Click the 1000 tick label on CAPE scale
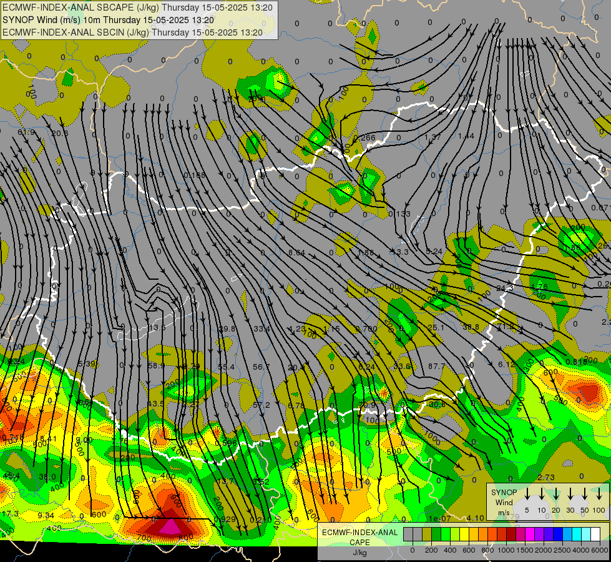Image resolution: width=611 pixels, height=562 pixels. coord(506,550)
